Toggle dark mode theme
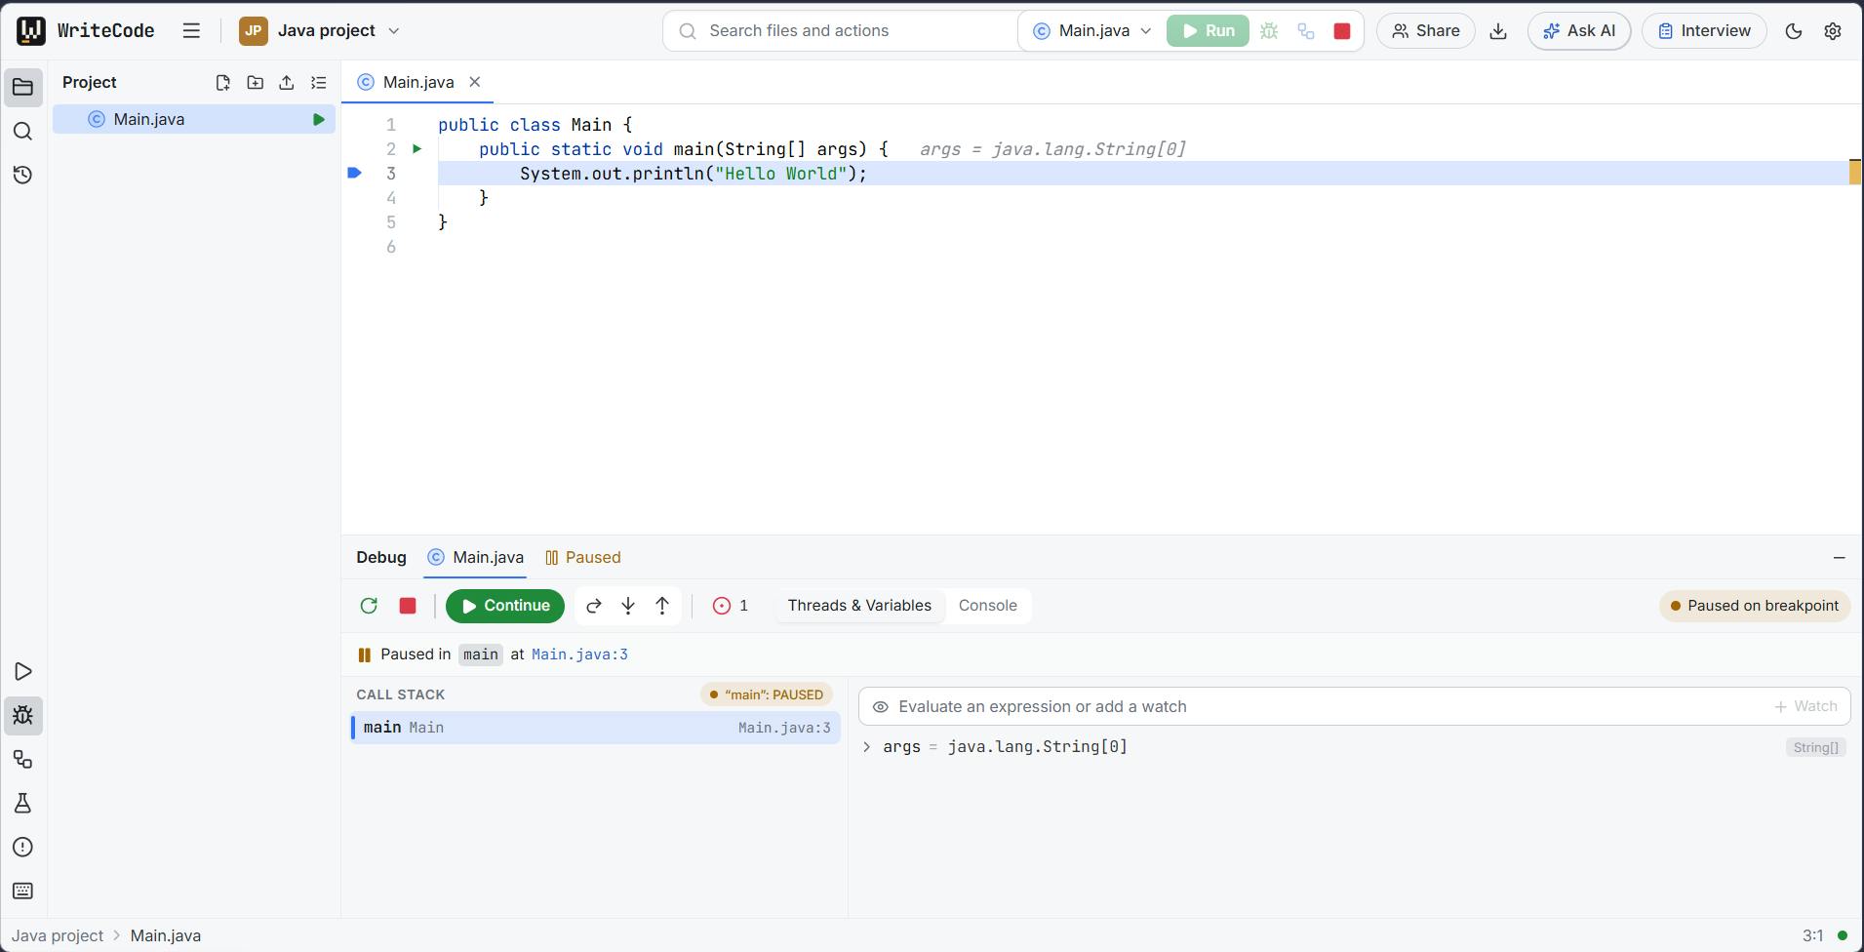This screenshot has width=1864, height=952. [x=1794, y=31]
